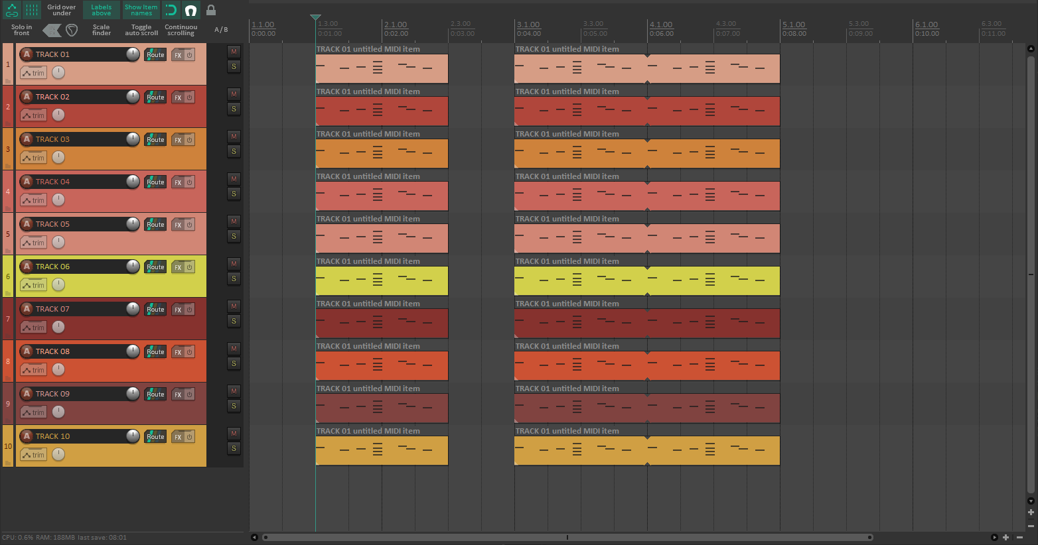
Task: Arm TRACK 01 with its A button
Action: click(27, 54)
